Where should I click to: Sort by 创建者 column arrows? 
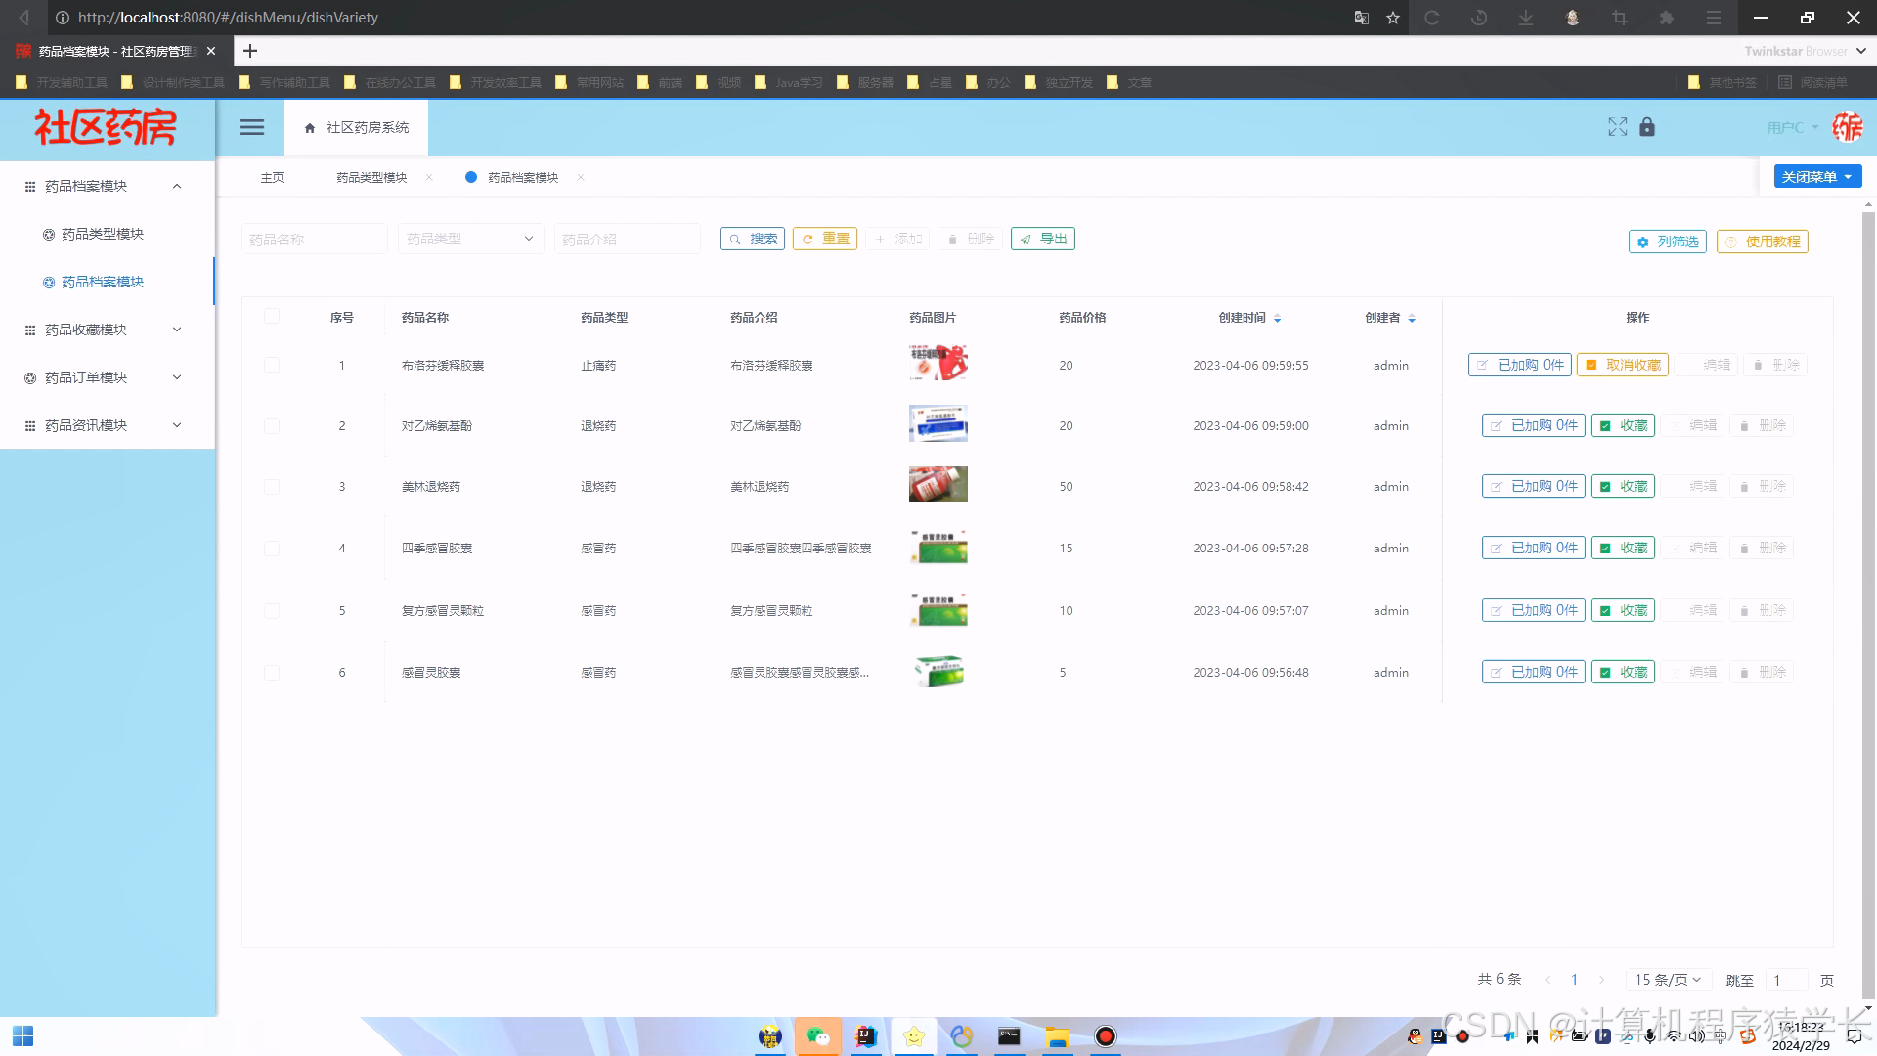tap(1411, 318)
